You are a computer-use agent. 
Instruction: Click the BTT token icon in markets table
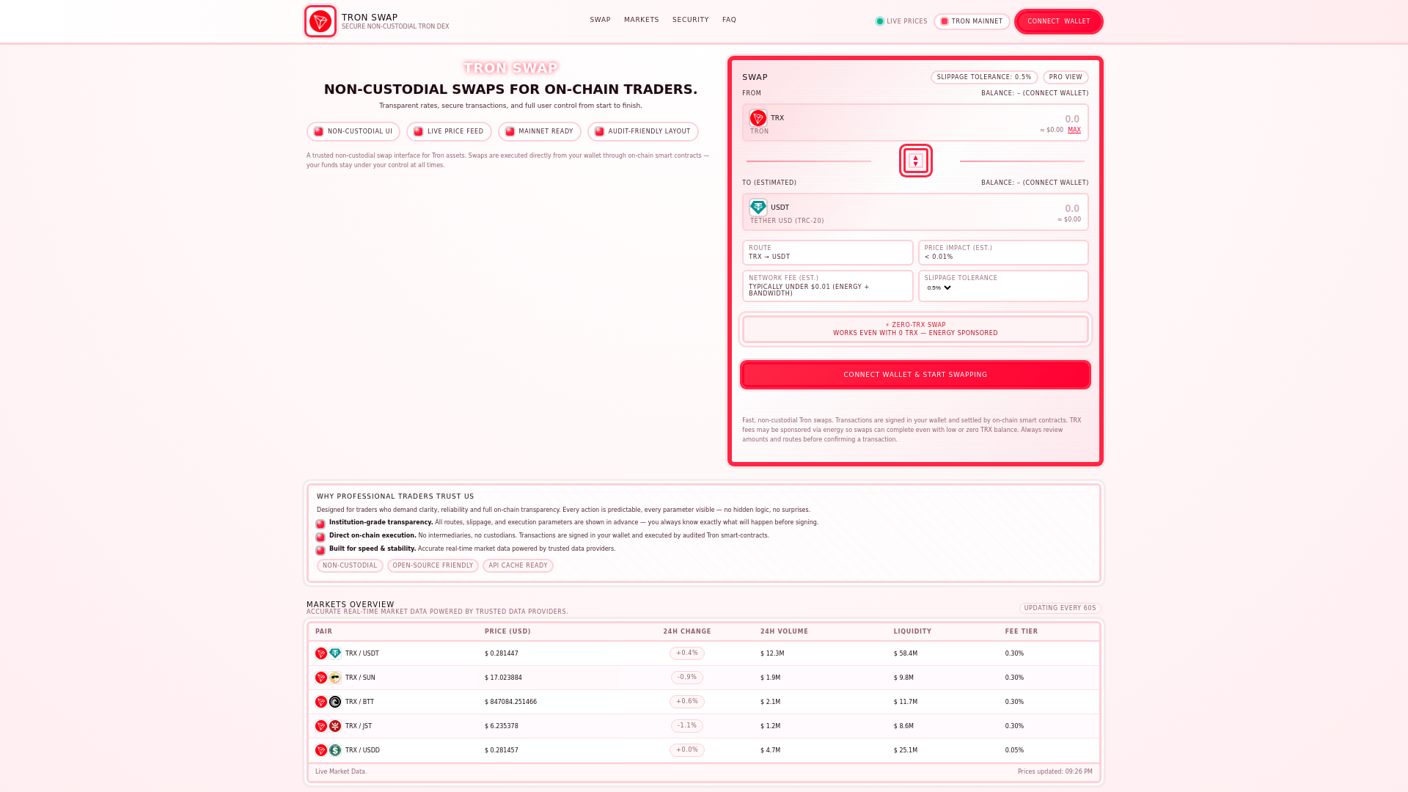tap(335, 702)
